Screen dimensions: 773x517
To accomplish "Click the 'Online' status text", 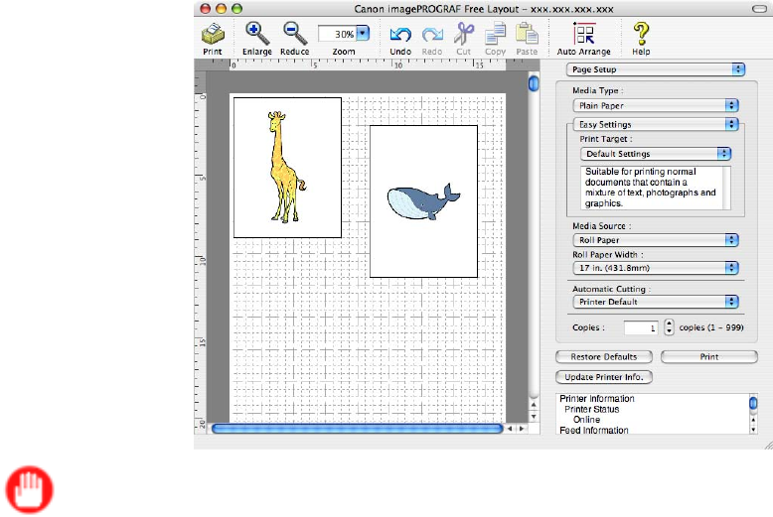I will coord(586,420).
